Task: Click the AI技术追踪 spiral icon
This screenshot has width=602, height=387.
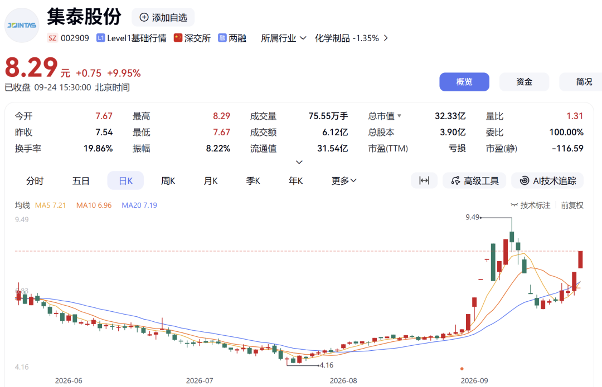Action: coord(525,180)
